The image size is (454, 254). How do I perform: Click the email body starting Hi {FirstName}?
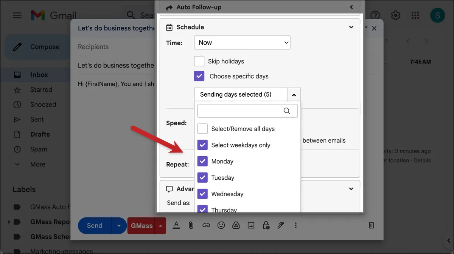point(116,84)
